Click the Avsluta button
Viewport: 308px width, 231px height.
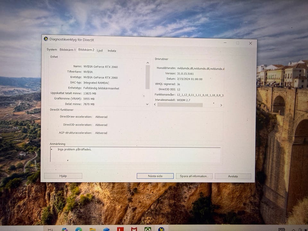pyautogui.click(x=233, y=176)
